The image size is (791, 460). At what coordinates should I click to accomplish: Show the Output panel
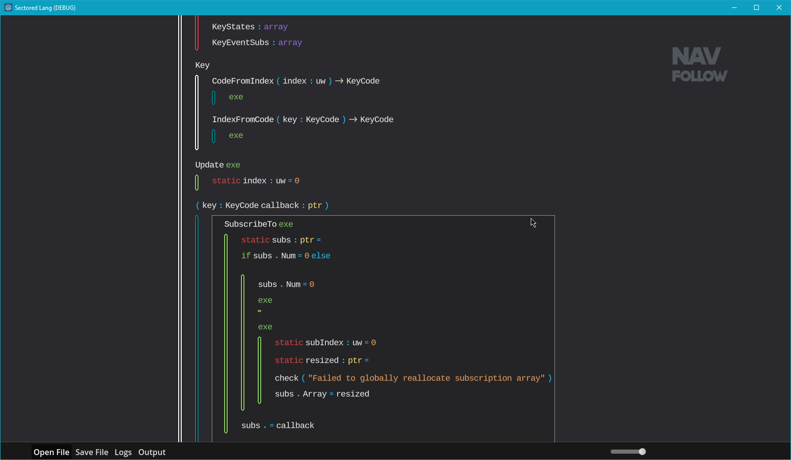(152, 452)
